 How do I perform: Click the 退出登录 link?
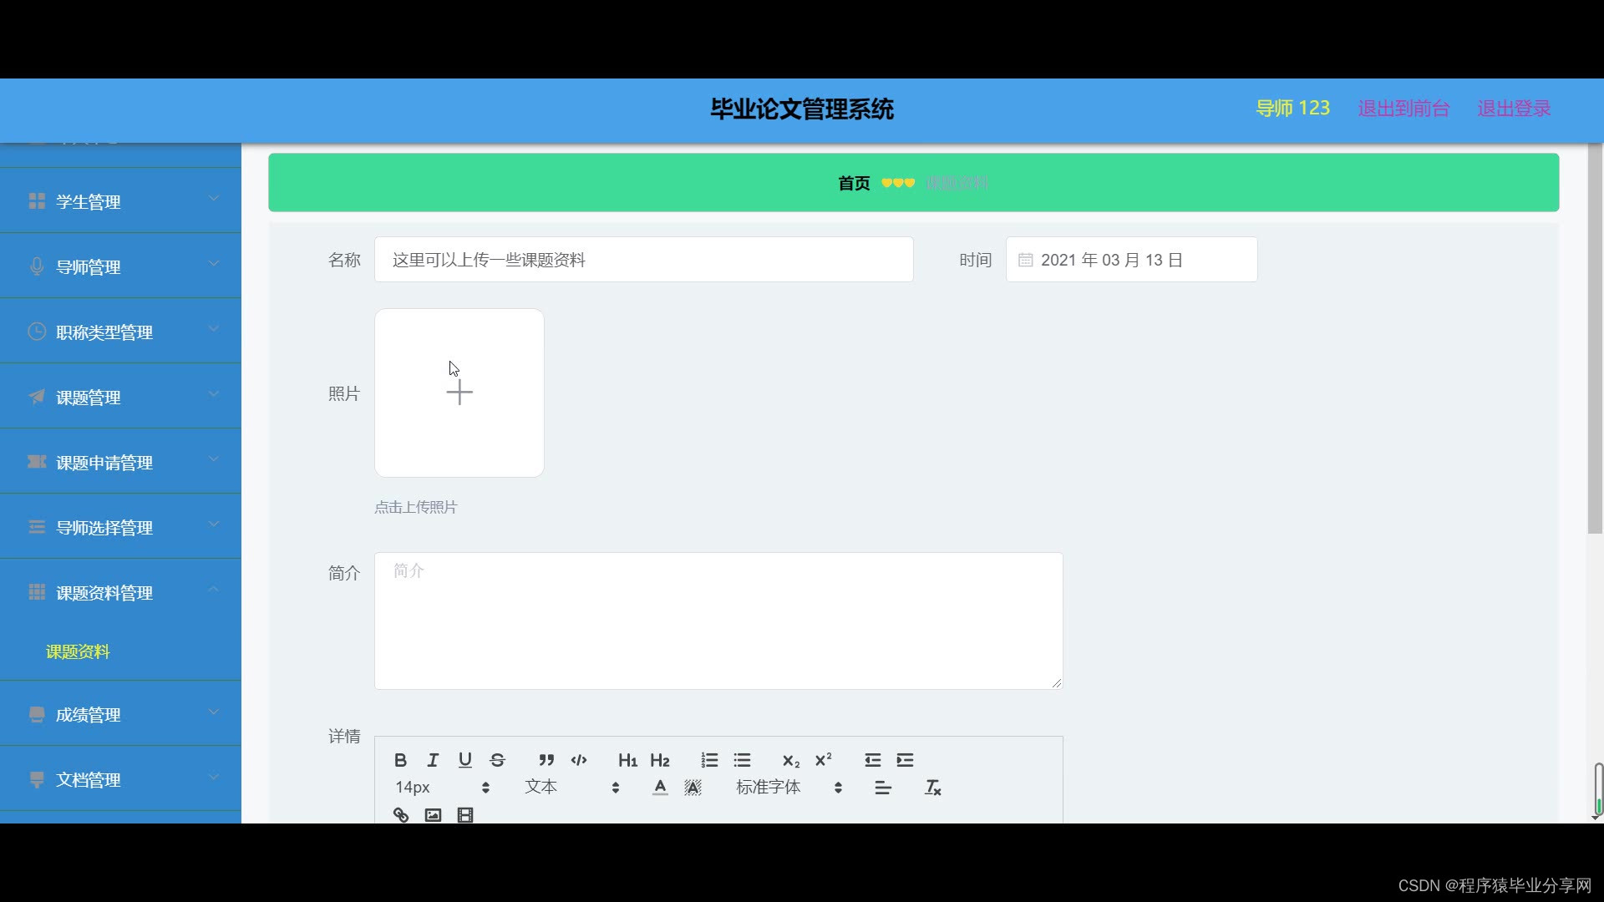(x=1514, y=109)
